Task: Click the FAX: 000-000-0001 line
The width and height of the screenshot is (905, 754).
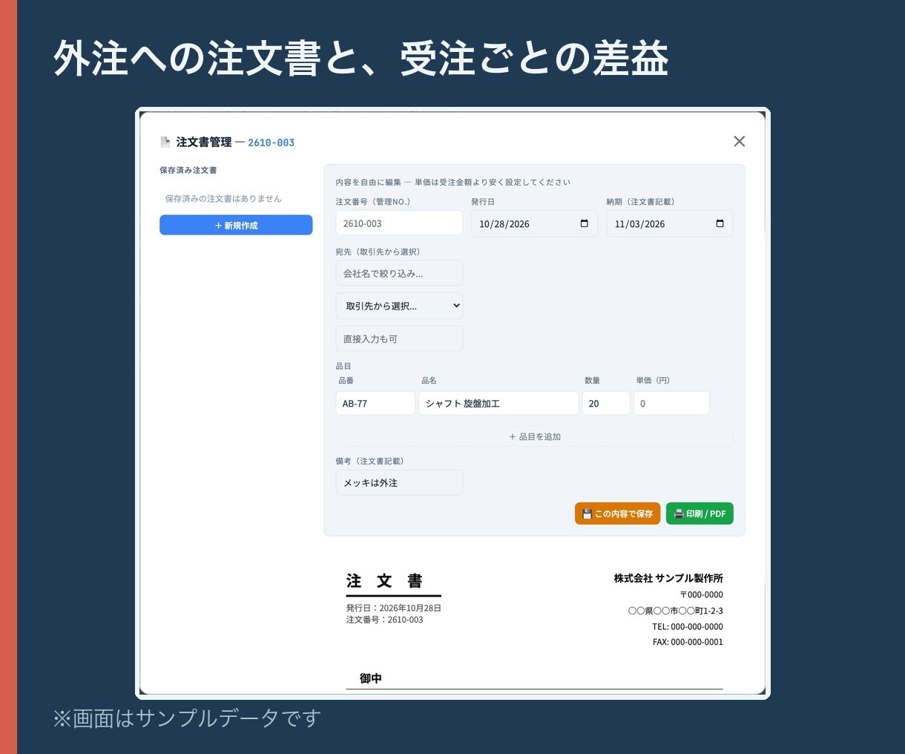Action: click(x=688, y=642)
